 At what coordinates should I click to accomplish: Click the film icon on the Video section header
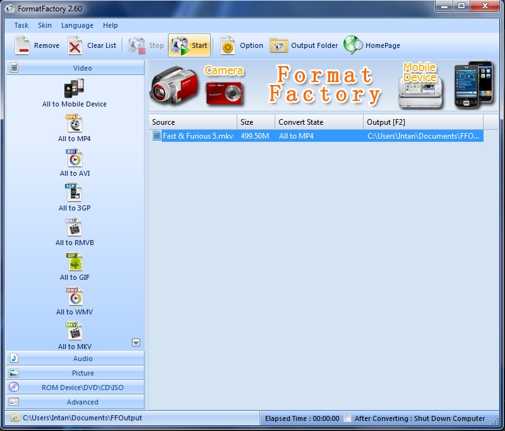tap(14, 68)
